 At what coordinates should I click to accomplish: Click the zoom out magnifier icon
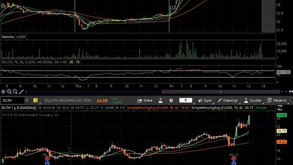pyautogui.click(x=15, y=92)
